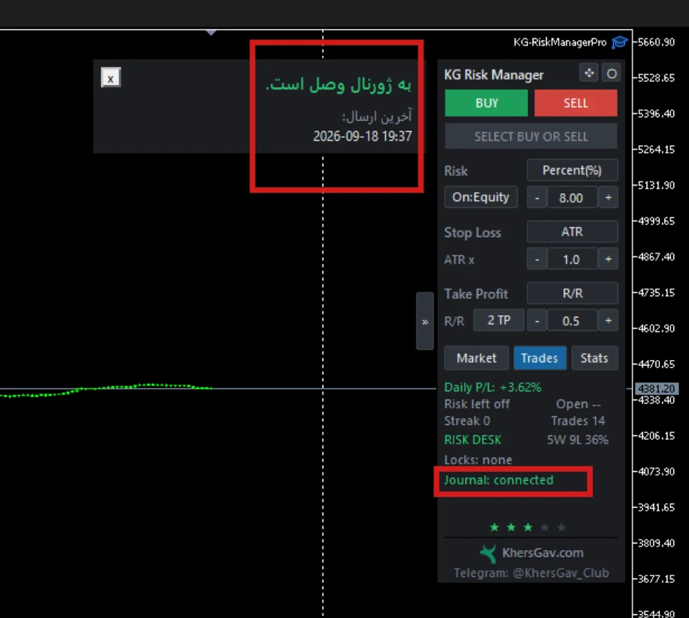689x618 pixels.
Task: Change the Take Profit R/R mode selector
Action: pyautogui.click(x=572, y=294)
